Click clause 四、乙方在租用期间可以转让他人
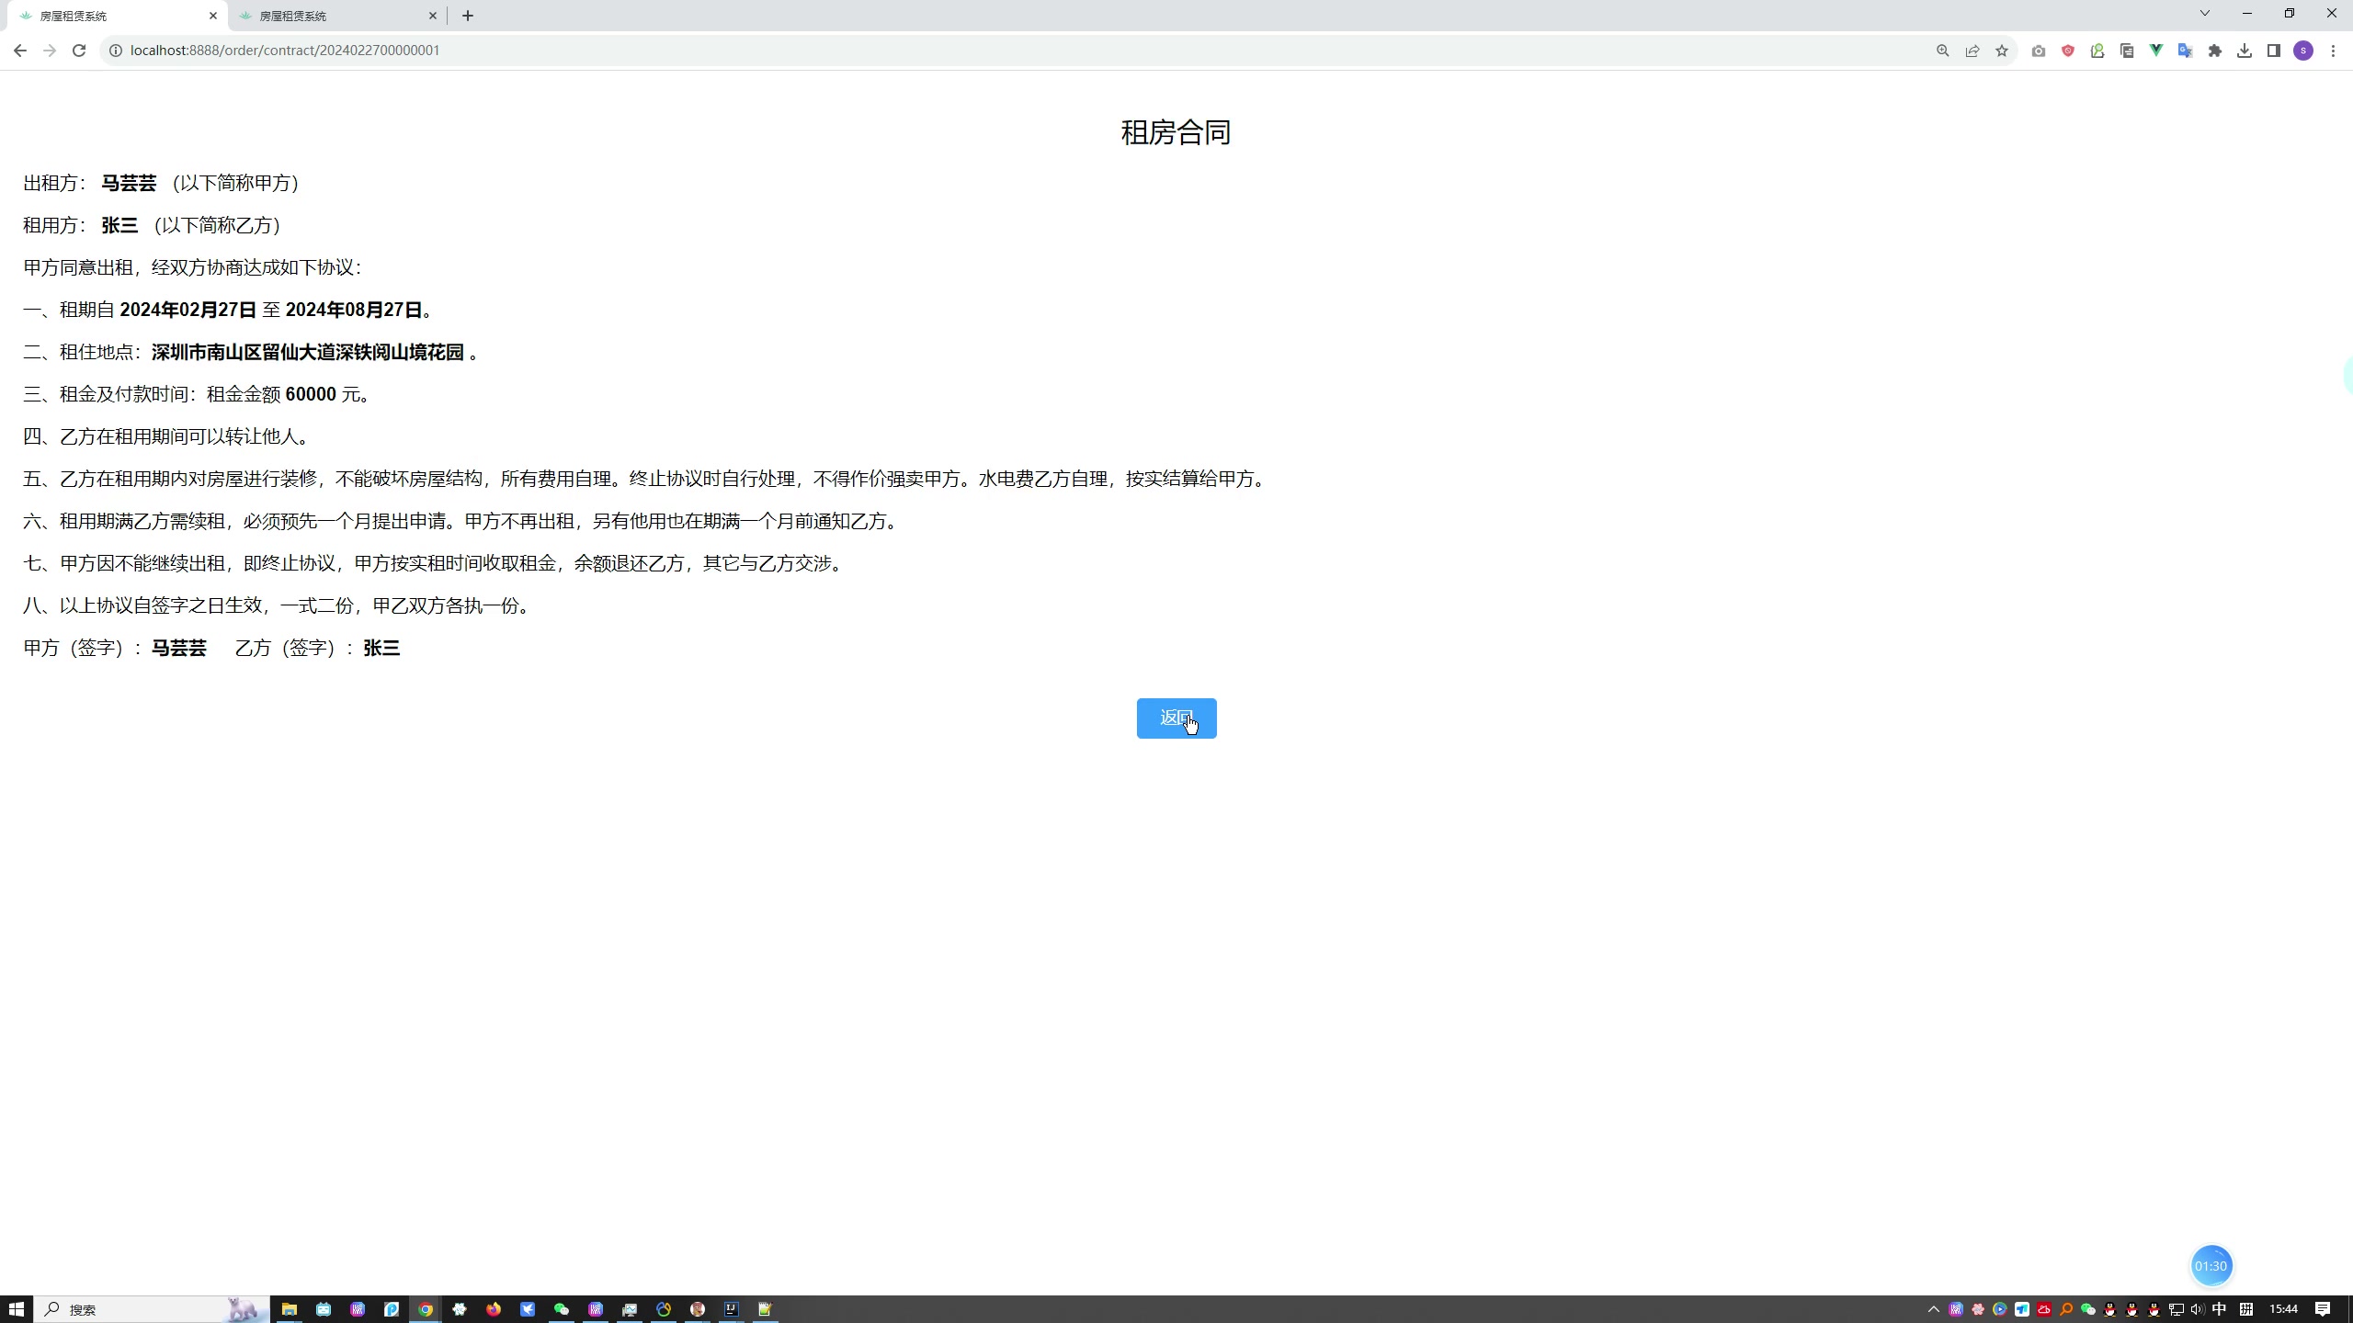The image size is (2353, 1323). tap(167, 436)
